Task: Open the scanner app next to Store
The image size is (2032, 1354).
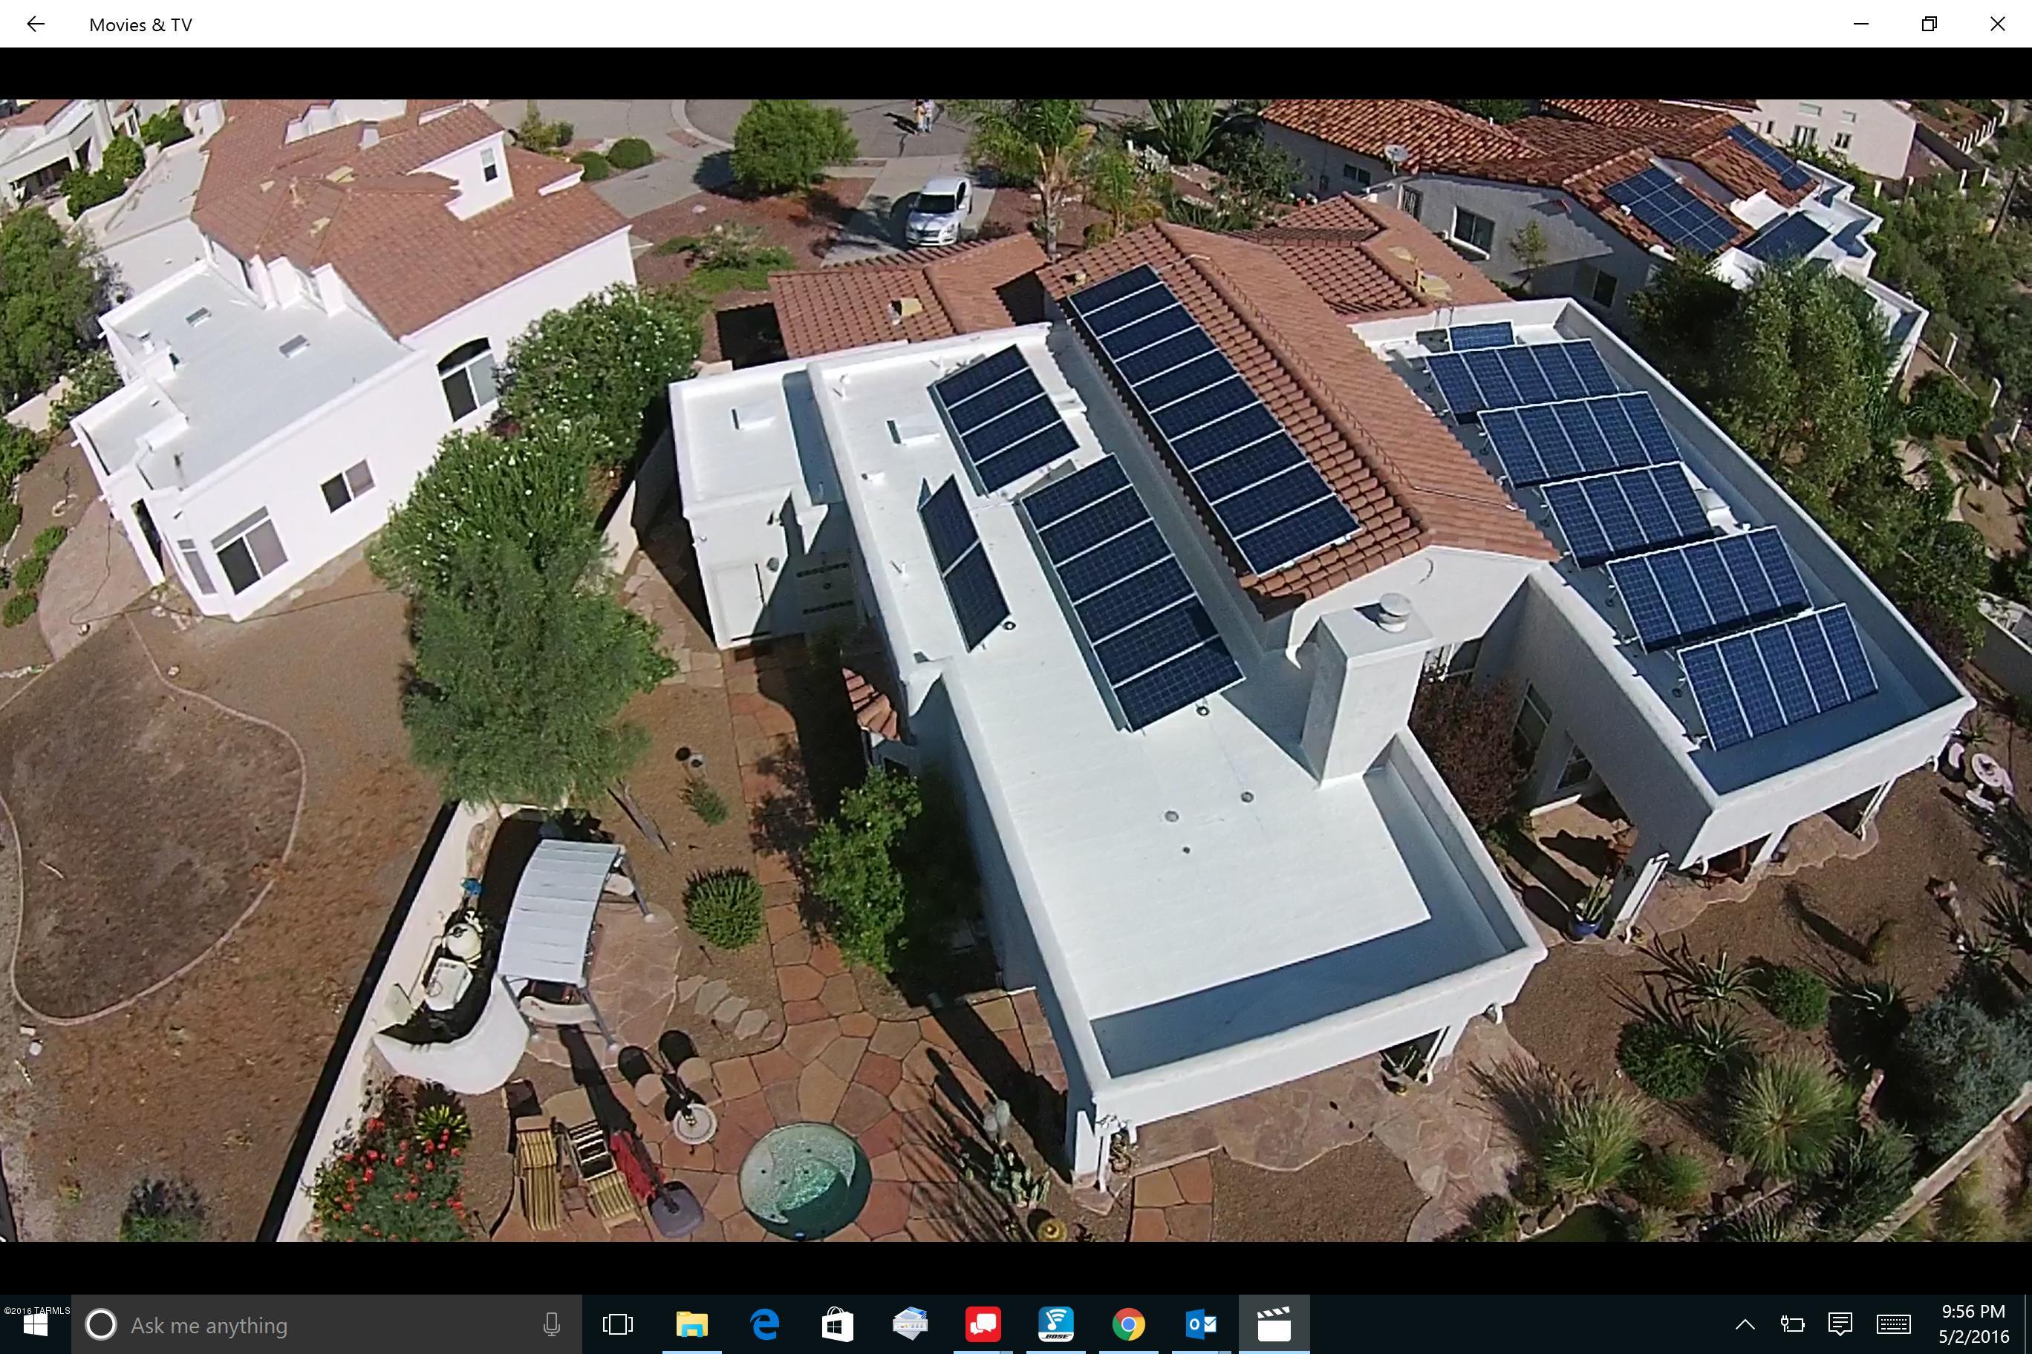Action: click(910, 1324)
